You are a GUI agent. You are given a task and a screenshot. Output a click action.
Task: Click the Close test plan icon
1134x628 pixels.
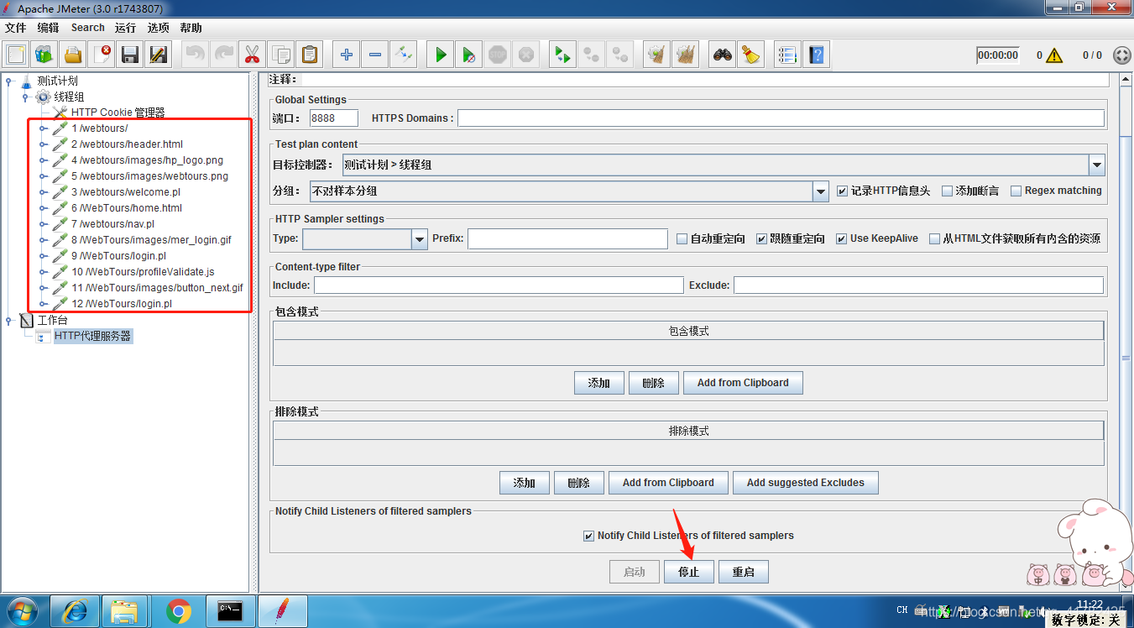click(102, 55)
